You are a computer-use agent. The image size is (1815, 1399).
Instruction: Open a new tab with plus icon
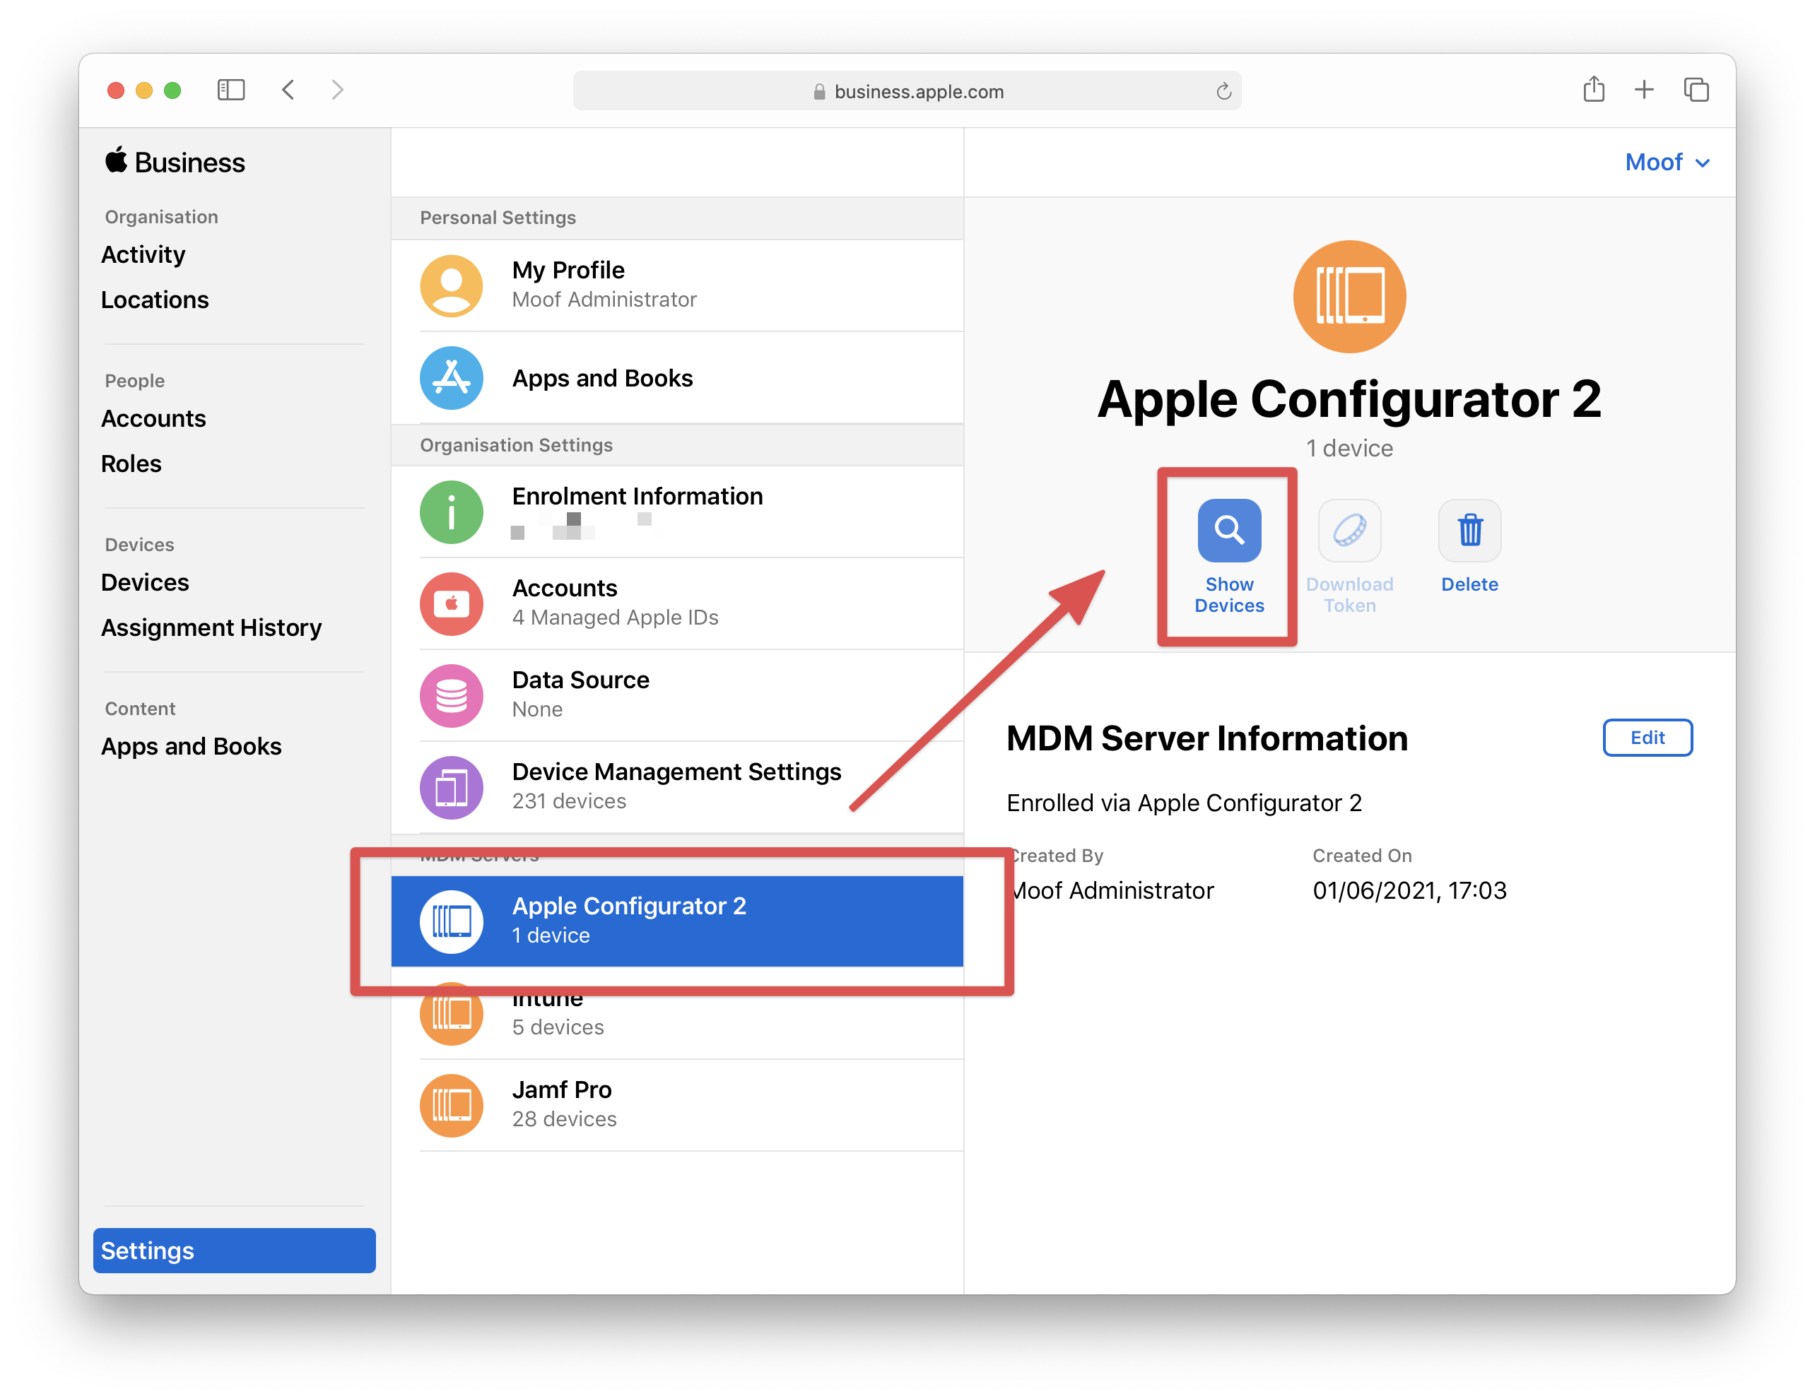tap(1644, 90)
